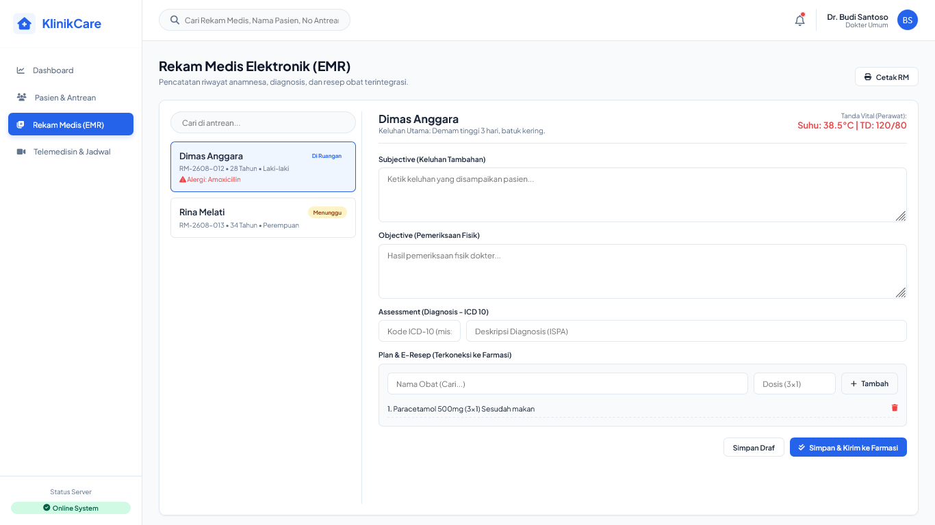
Task: Click the Cetak RM button
Action: click(x=886, y=77)
